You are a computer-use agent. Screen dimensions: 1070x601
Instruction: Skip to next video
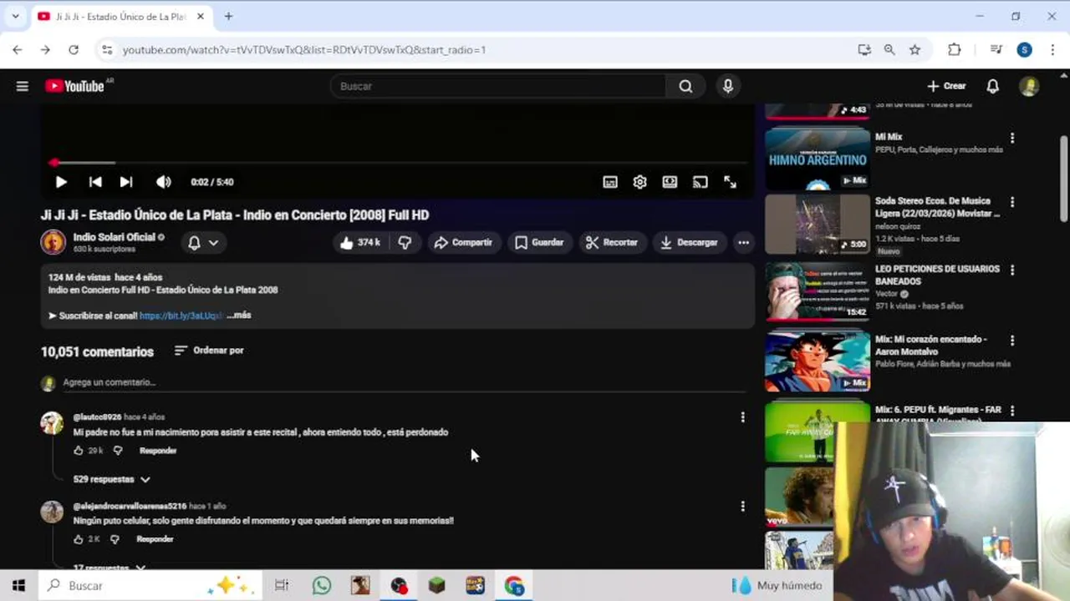tap(125, 182)
